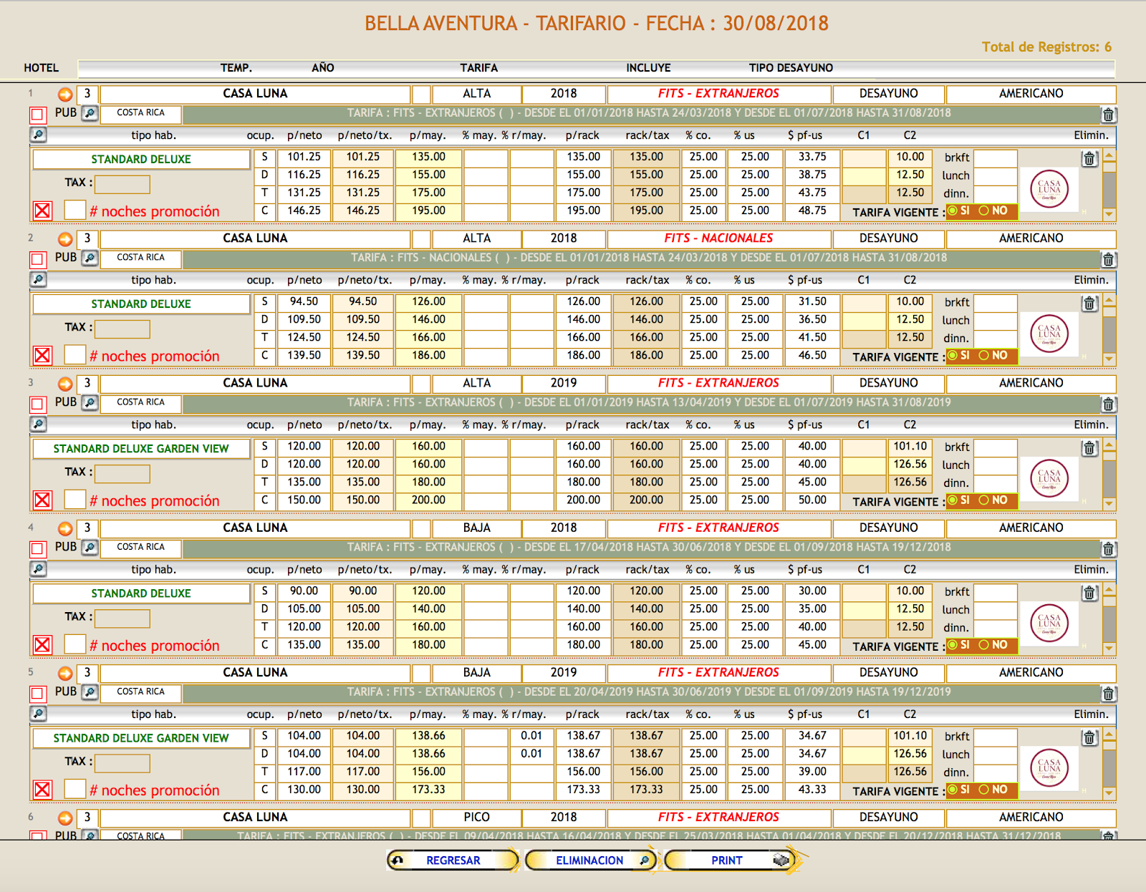
Task: Click the trash icon on the FITS - NACIONALES tarifa bar
Action: pos(1108,259)
